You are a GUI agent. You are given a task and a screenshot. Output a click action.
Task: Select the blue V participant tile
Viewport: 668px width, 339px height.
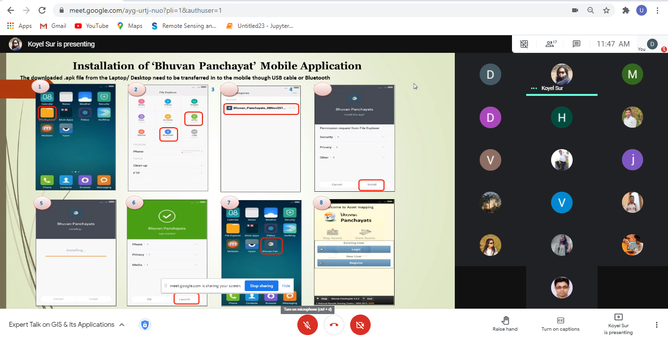(x=562, y=203)
